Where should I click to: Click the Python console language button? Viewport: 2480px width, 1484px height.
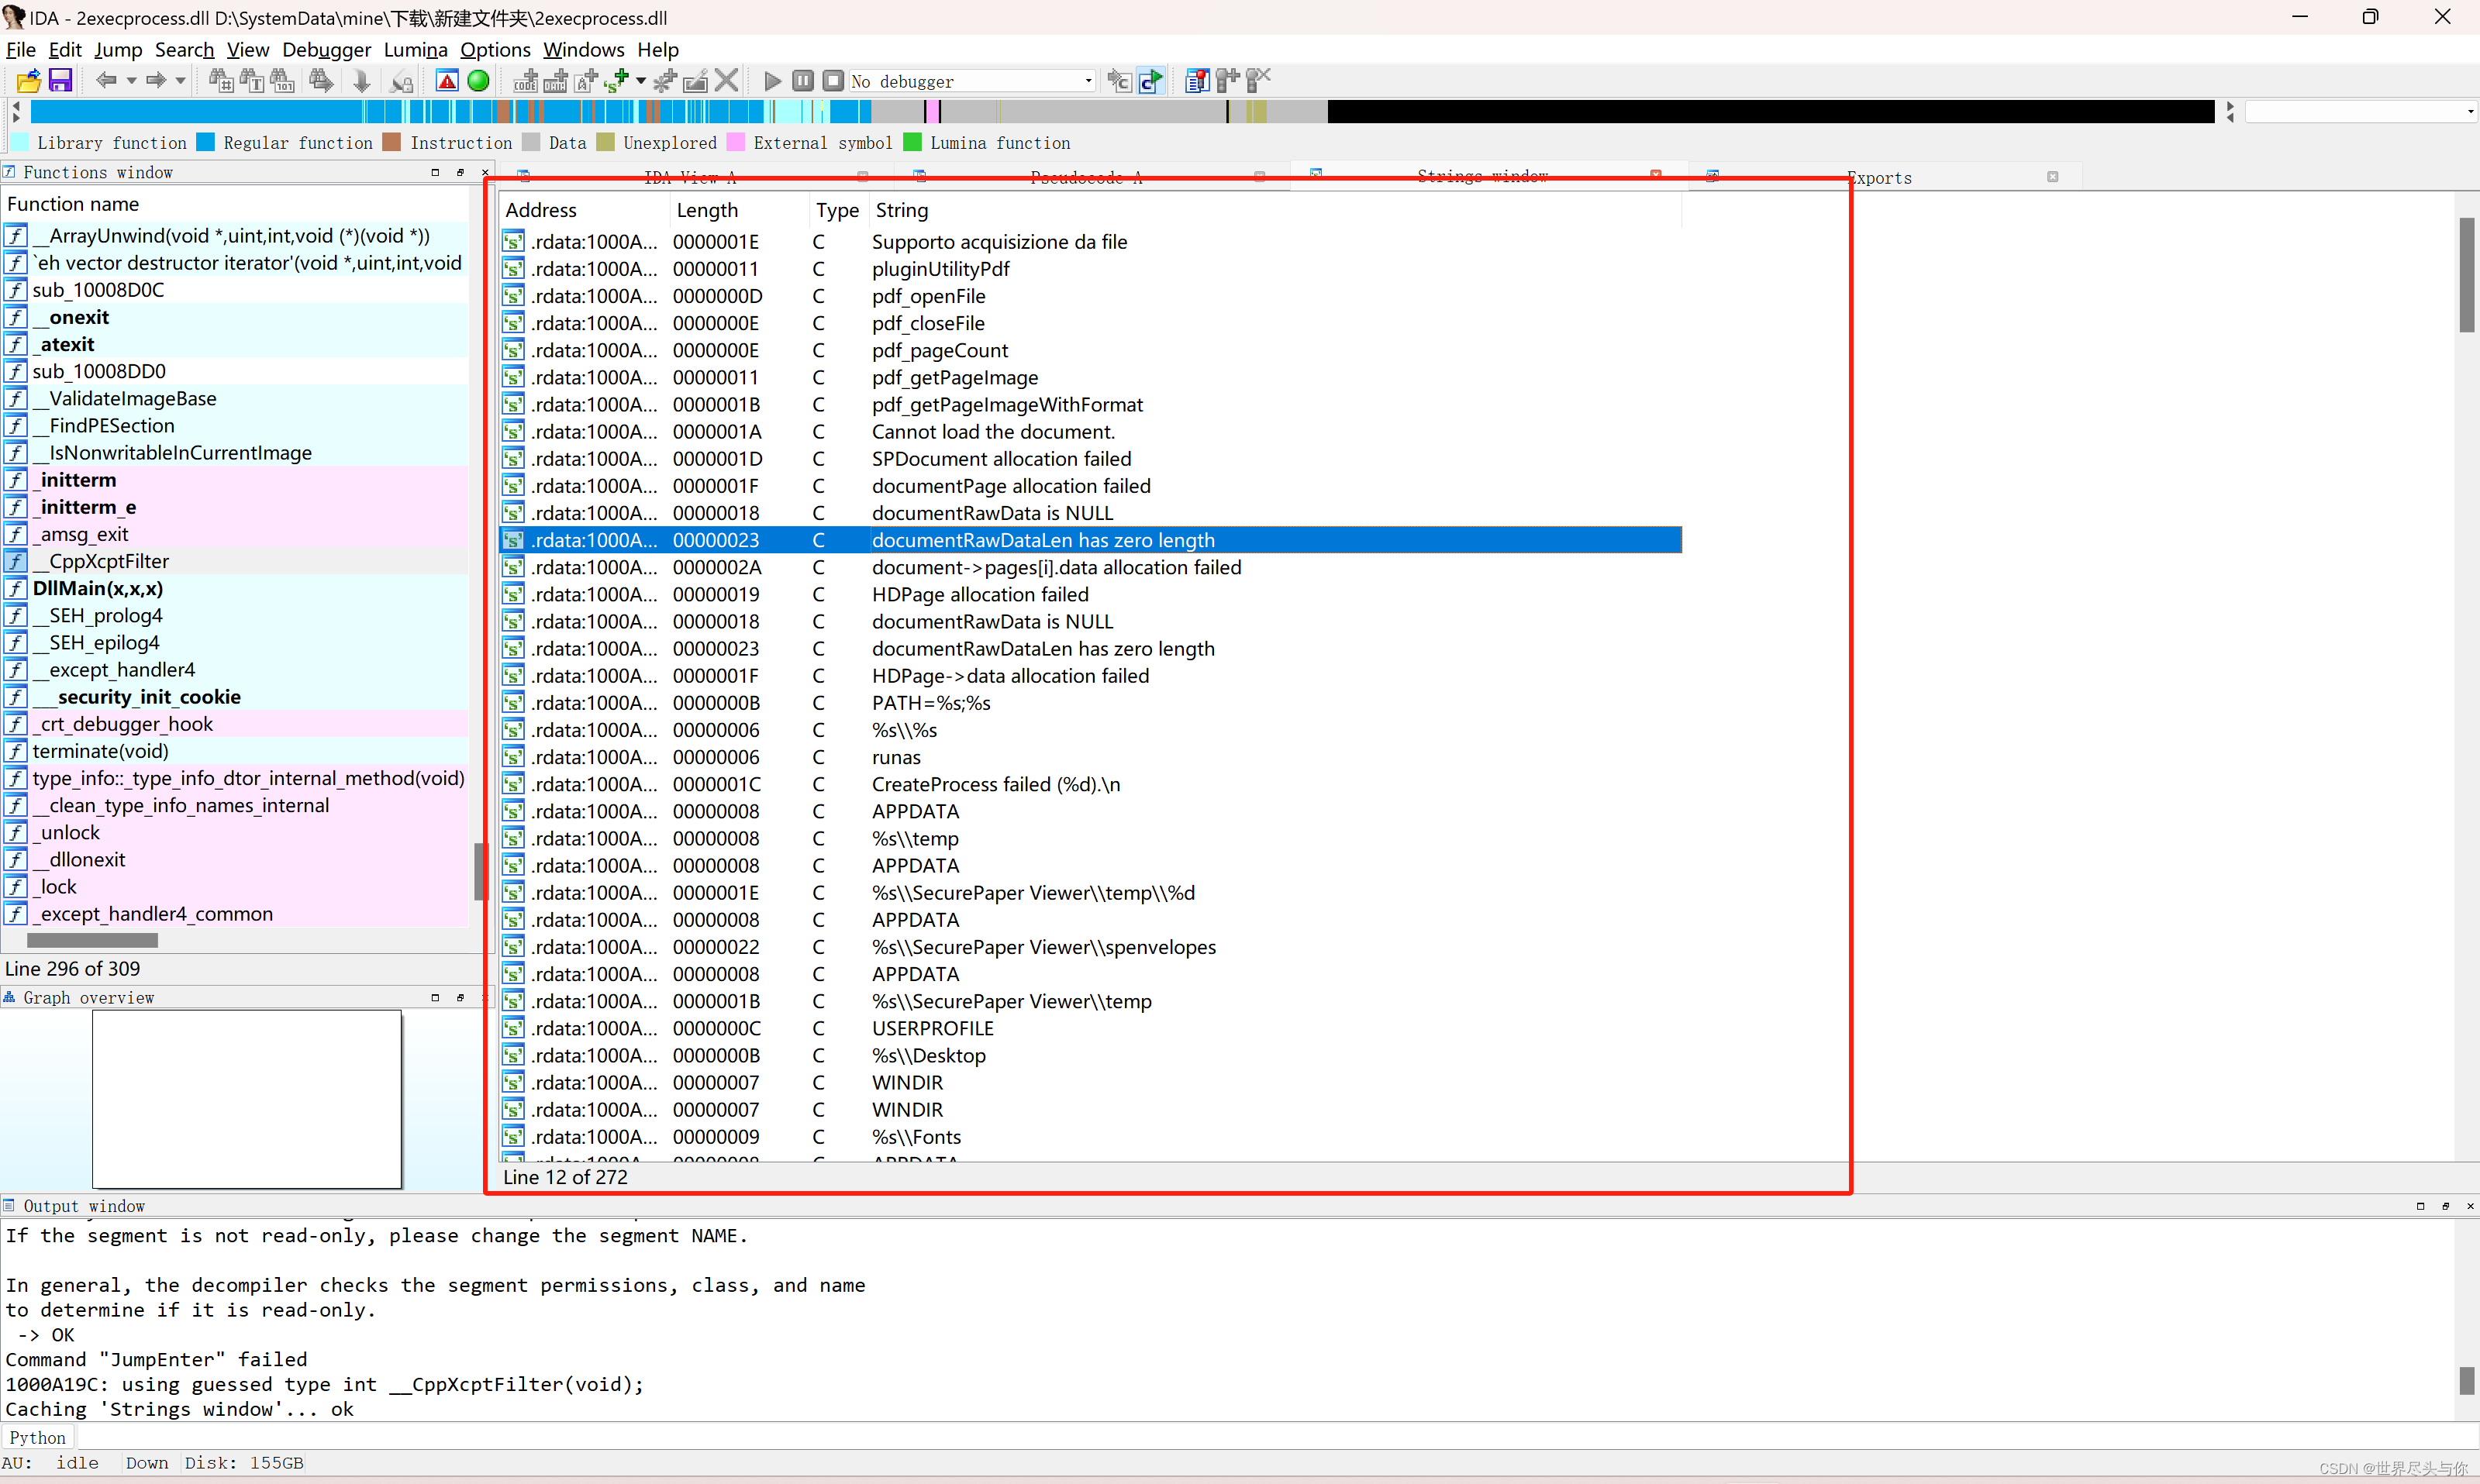[x=38, y=1437]
